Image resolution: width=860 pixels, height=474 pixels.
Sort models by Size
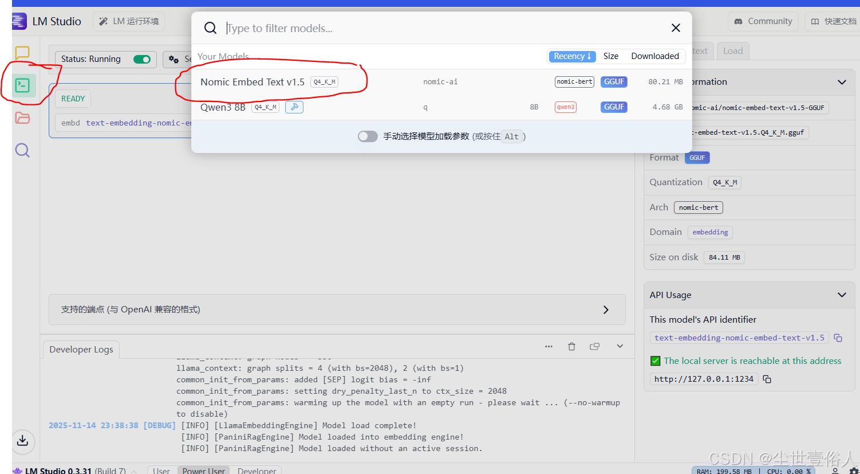point(611,56)
